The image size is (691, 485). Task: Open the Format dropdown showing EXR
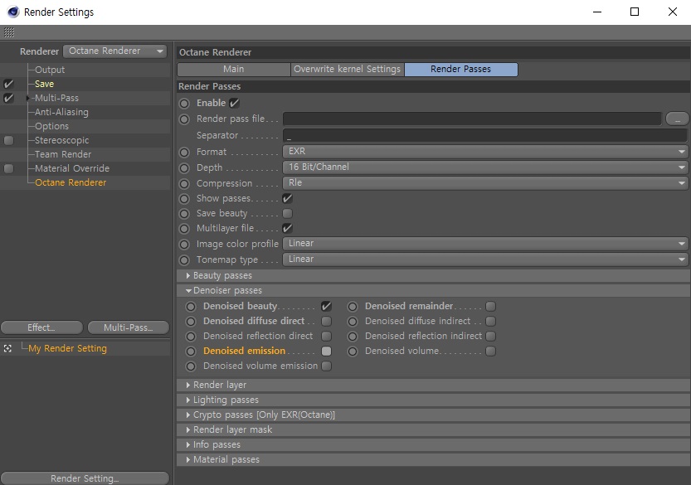click(485, 152)
